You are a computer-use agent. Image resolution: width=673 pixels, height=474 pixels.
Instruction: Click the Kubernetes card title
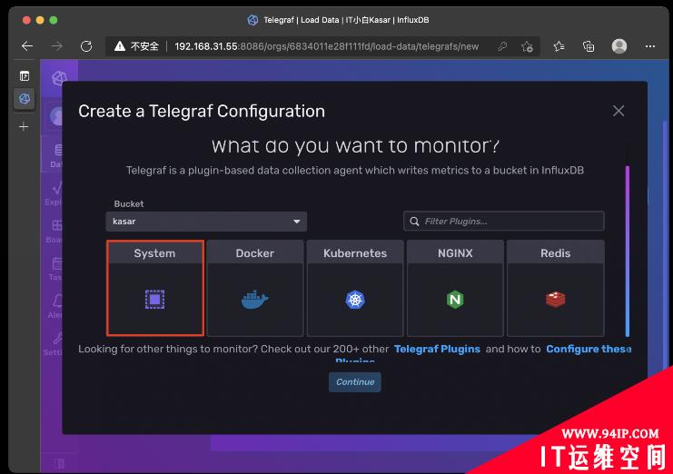(x=355, y=253)
